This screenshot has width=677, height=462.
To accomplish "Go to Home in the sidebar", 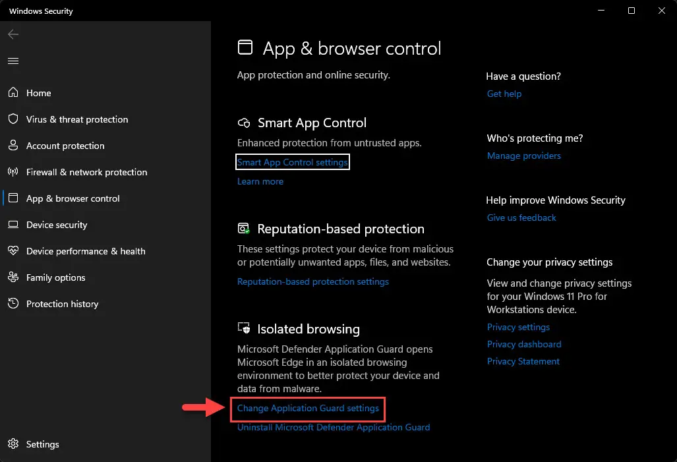I will 38,93.
